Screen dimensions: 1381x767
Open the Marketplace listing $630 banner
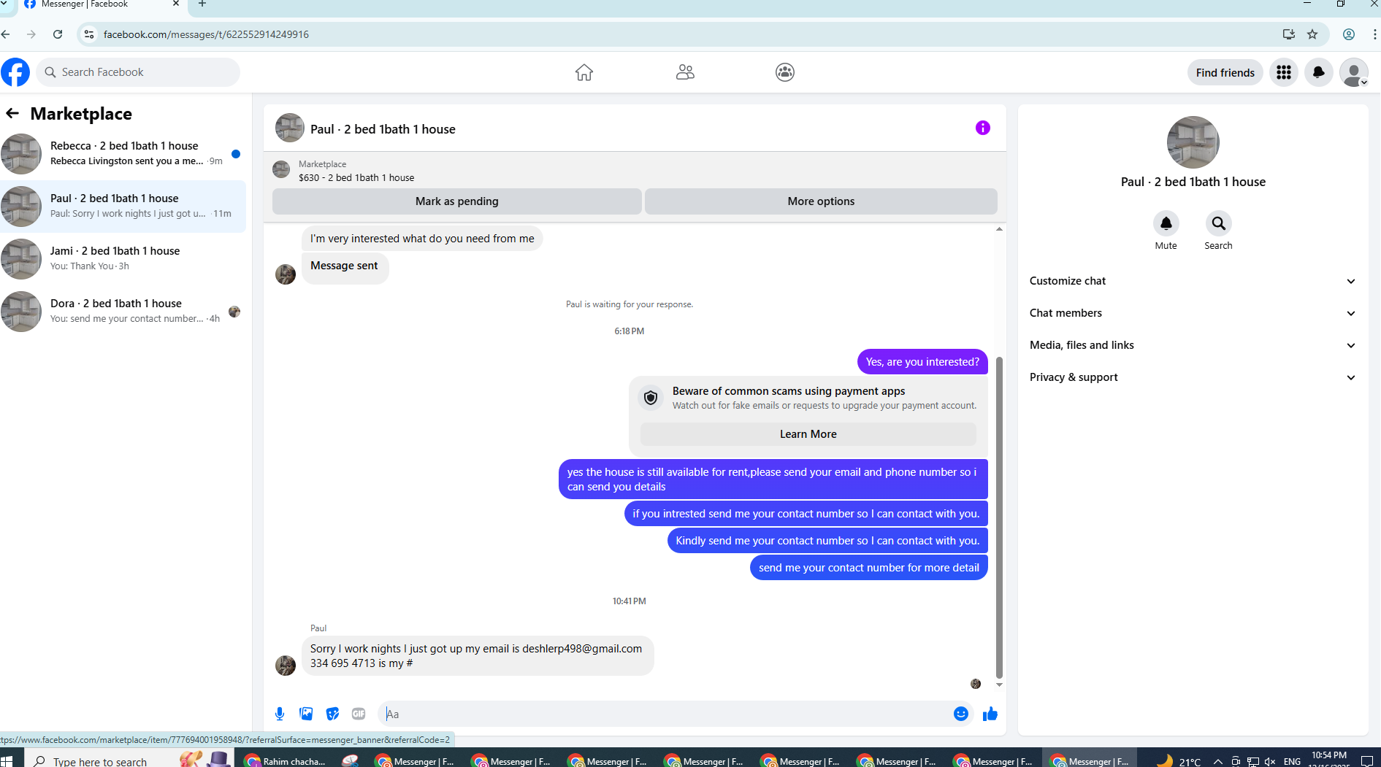point(634,171)
